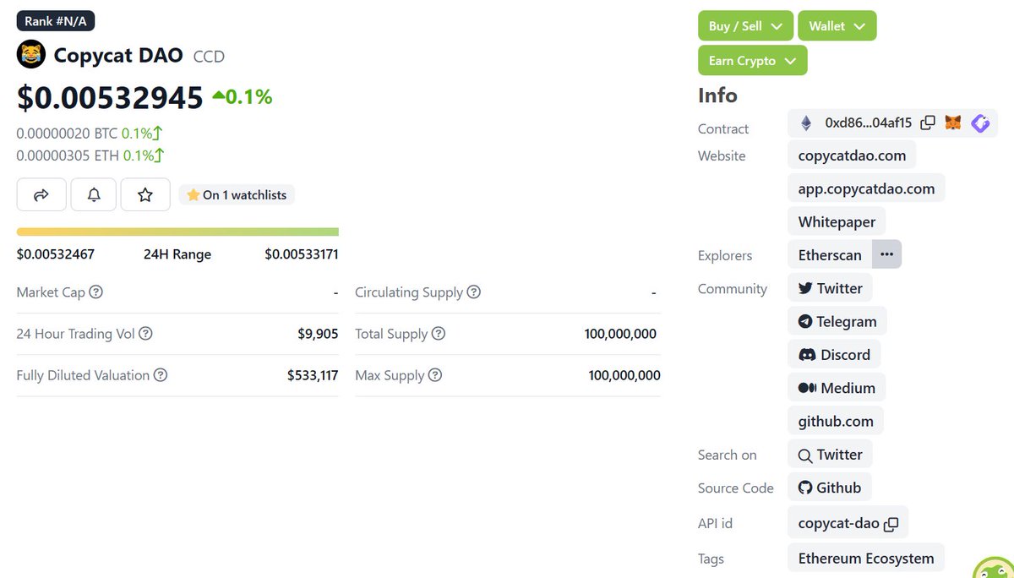Click the 24H low value $0.00532467

[56, 254]
